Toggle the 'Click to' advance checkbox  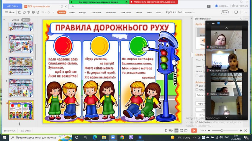pos(197,86)
